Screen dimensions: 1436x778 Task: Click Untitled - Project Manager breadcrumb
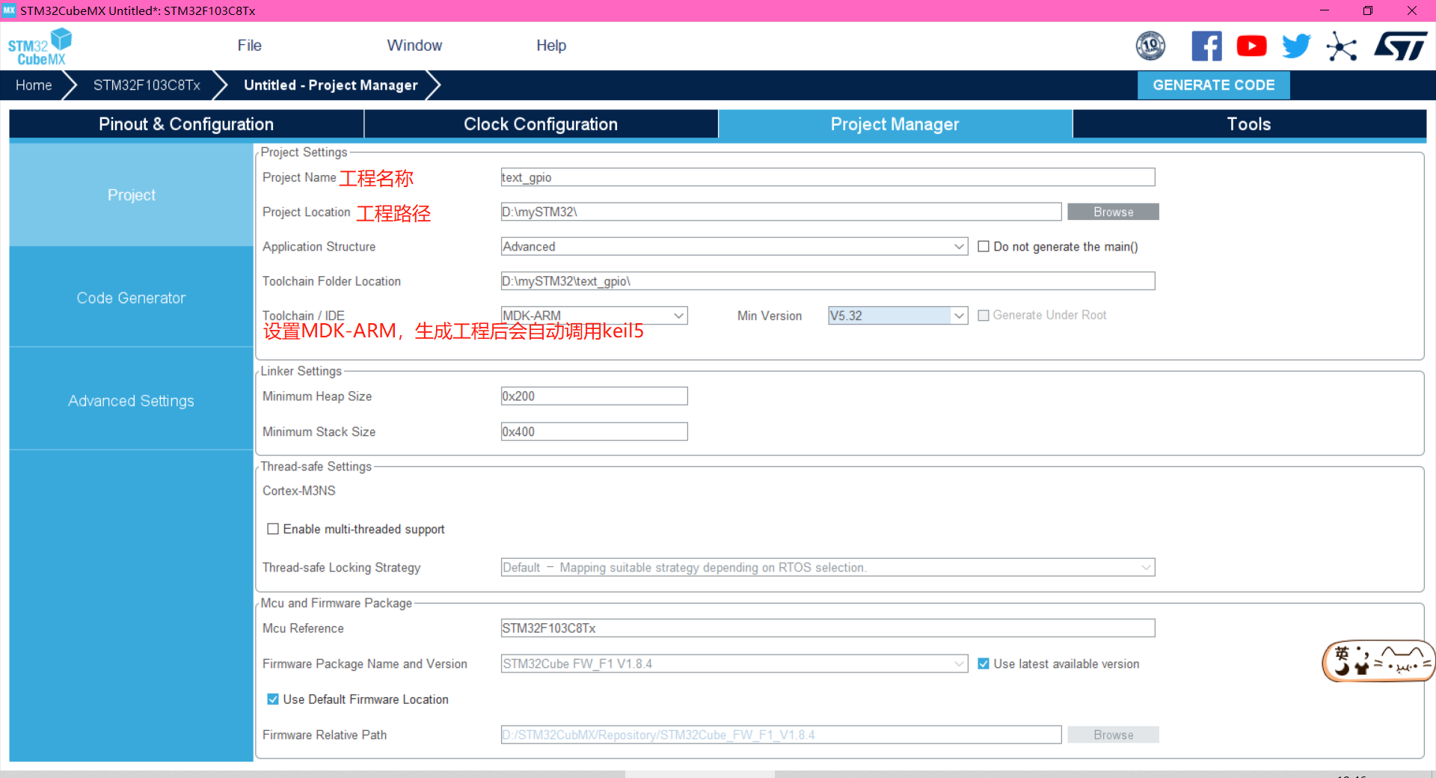click(x=331, y=85)
